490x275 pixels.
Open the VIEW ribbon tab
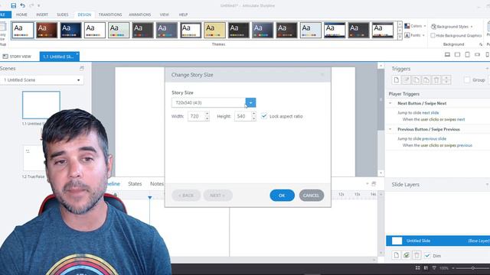(x=165, y=15)
